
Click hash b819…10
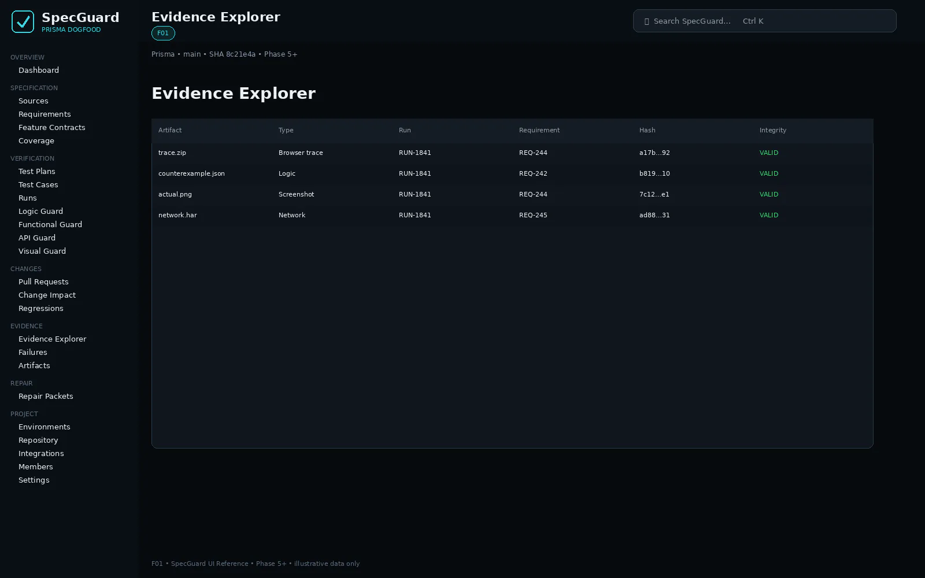[654, 173]
